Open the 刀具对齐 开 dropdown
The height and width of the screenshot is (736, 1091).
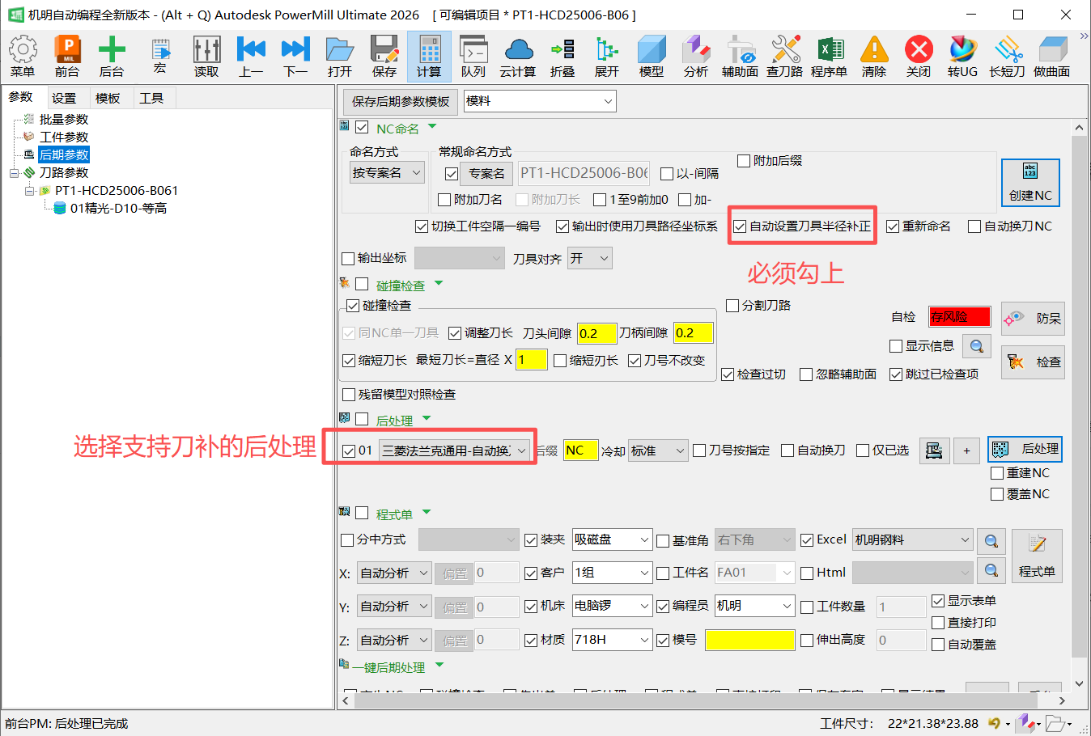[x=590, y=259]
